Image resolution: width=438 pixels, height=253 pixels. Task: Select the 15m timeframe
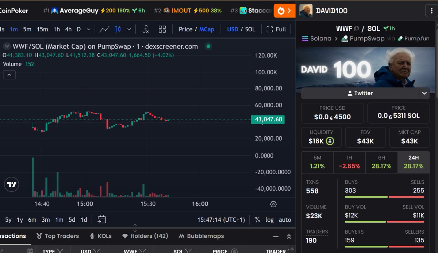point(42,29)
